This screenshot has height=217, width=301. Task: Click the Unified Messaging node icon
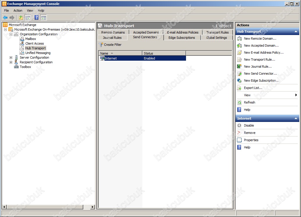pyautogui.click(x=22, y=53)
